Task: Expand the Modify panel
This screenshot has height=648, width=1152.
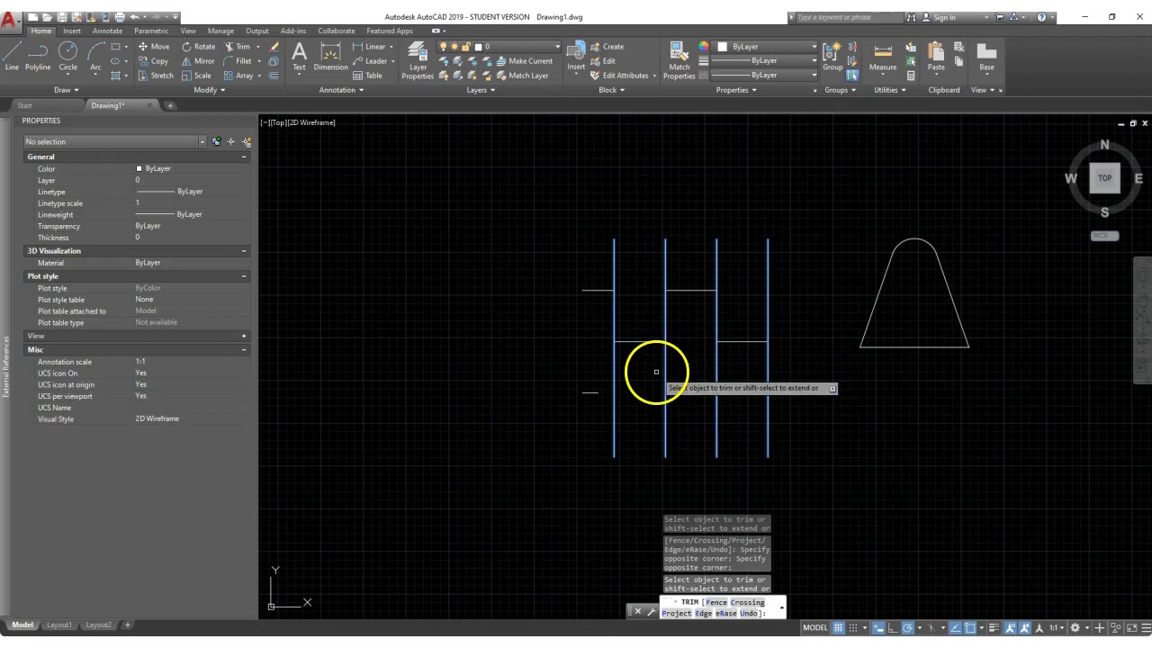Action: pos(208,90)
